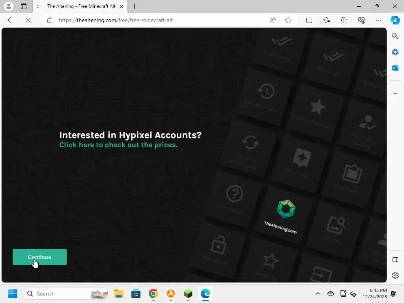404x303 pixels.
Task: Open the orange app in taskbar
Action: [170, 294]
